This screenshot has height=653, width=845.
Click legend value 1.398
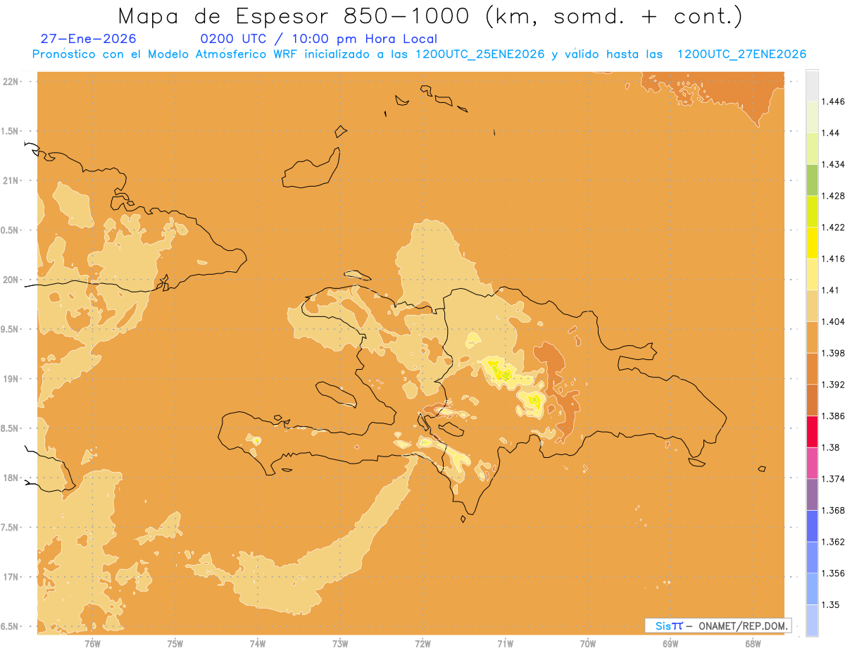pyautogui.click(x=833, y=353)
